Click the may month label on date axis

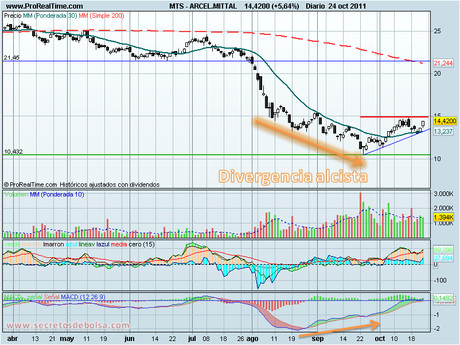pos(67,339)
